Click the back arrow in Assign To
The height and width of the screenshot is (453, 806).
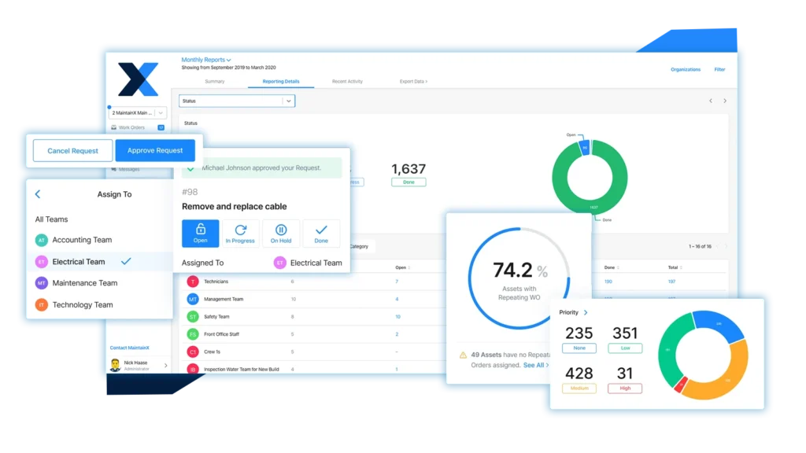click(x=38, y=194)
